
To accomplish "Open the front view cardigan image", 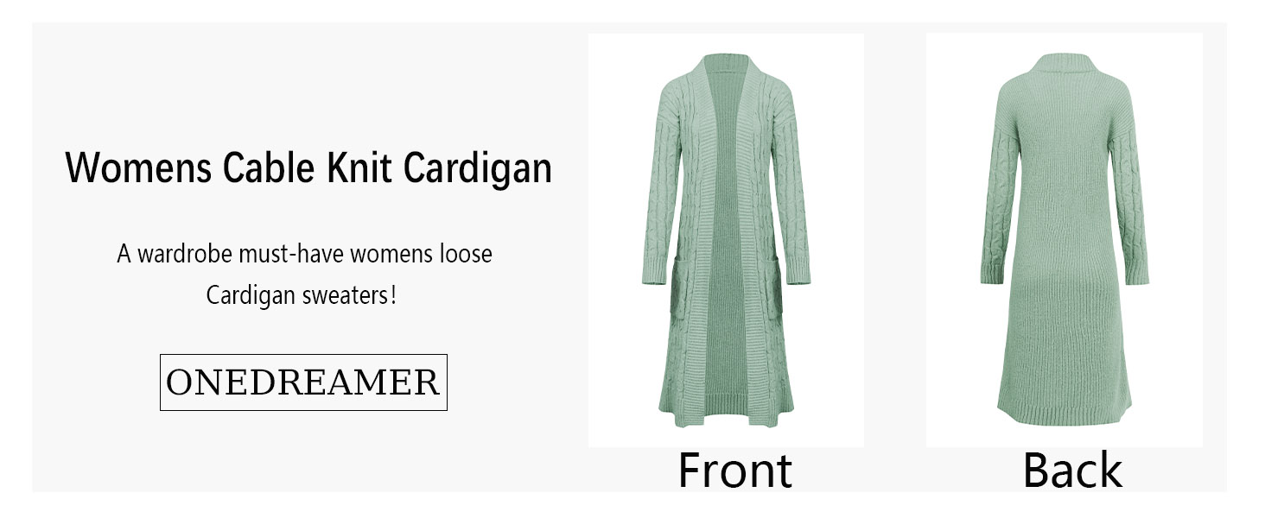I will [x=726, y=240].
